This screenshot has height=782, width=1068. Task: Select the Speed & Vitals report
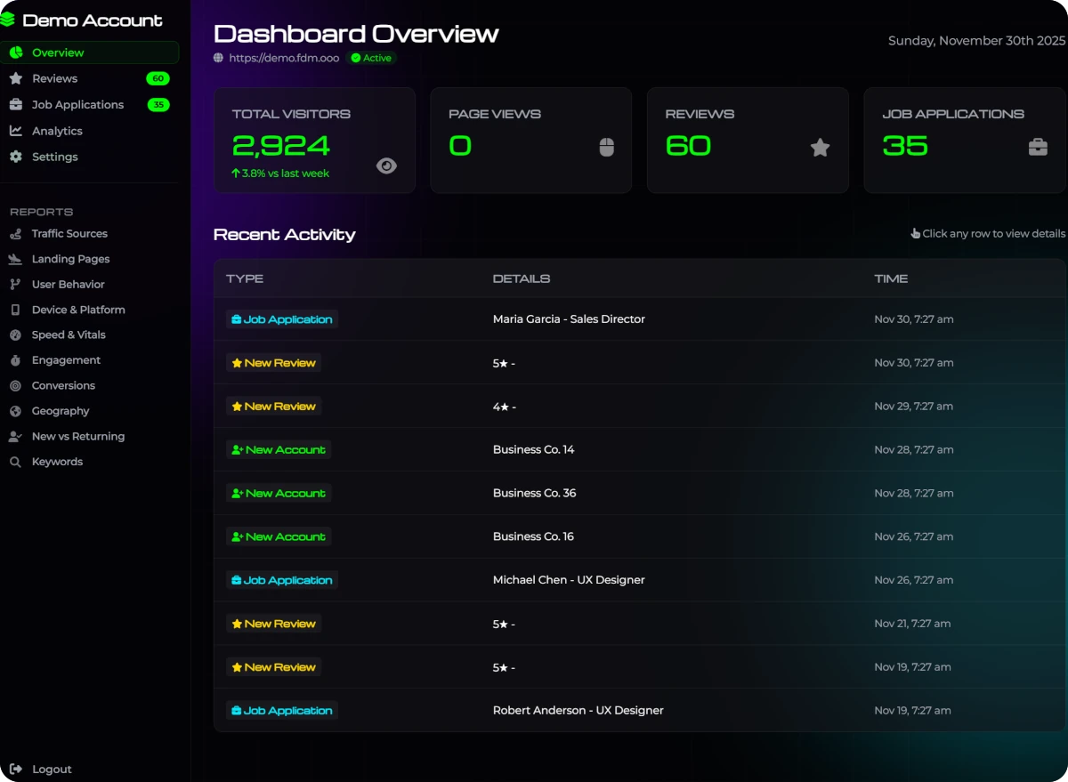click(x=67, y=335)
